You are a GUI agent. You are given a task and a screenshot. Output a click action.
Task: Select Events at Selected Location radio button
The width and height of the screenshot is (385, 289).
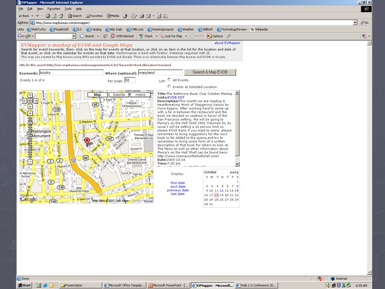tap(169, 86)
